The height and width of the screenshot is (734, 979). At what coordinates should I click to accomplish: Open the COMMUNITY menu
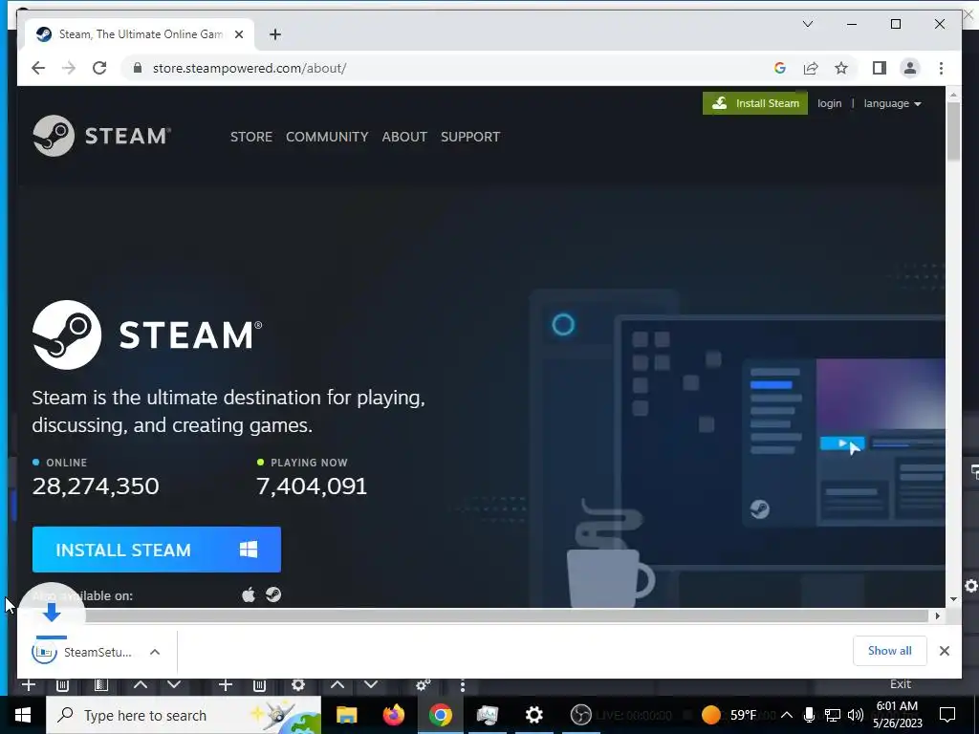(x=327, y=137)
